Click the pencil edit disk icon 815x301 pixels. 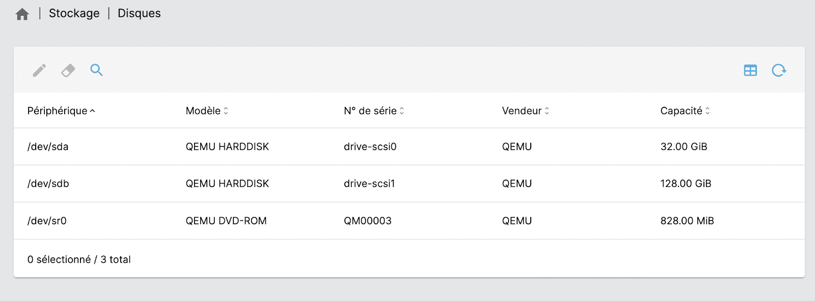tap(40, 70)
